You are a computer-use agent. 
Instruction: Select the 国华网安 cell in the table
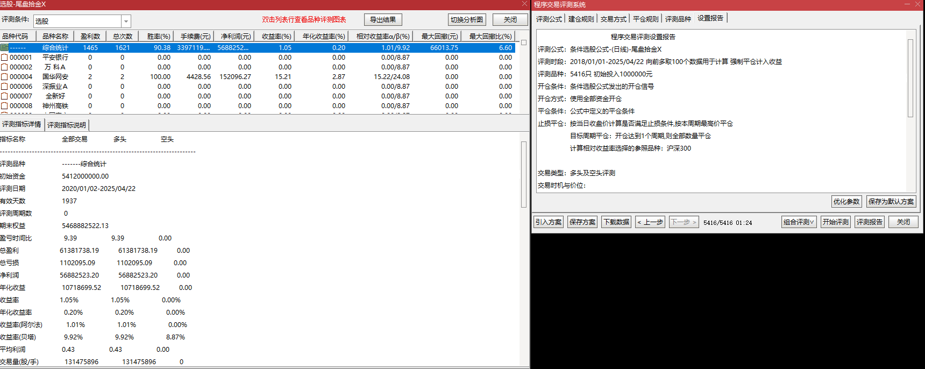(55, 77)
